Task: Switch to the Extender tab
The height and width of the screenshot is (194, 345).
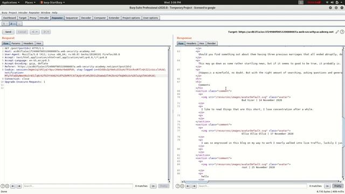Action: pyautogui.click(x=114, y=18)
